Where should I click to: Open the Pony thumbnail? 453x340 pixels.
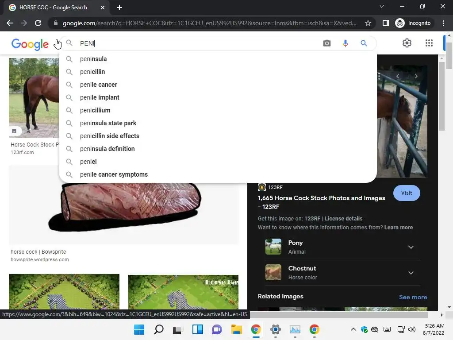273,247
